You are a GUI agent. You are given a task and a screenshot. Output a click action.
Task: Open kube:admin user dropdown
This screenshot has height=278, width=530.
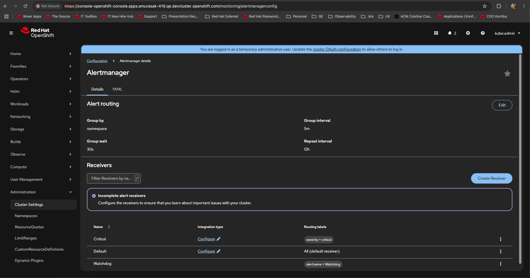pyautogui.click(x=507, y=33)
